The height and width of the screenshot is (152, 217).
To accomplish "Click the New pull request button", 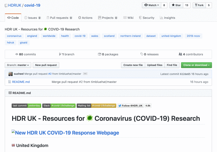I will pos(46,65).
